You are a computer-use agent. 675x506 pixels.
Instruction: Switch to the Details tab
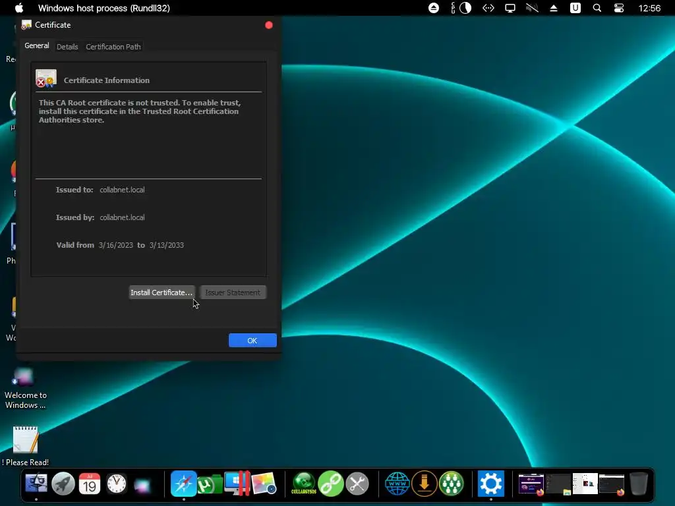(67, 47)
